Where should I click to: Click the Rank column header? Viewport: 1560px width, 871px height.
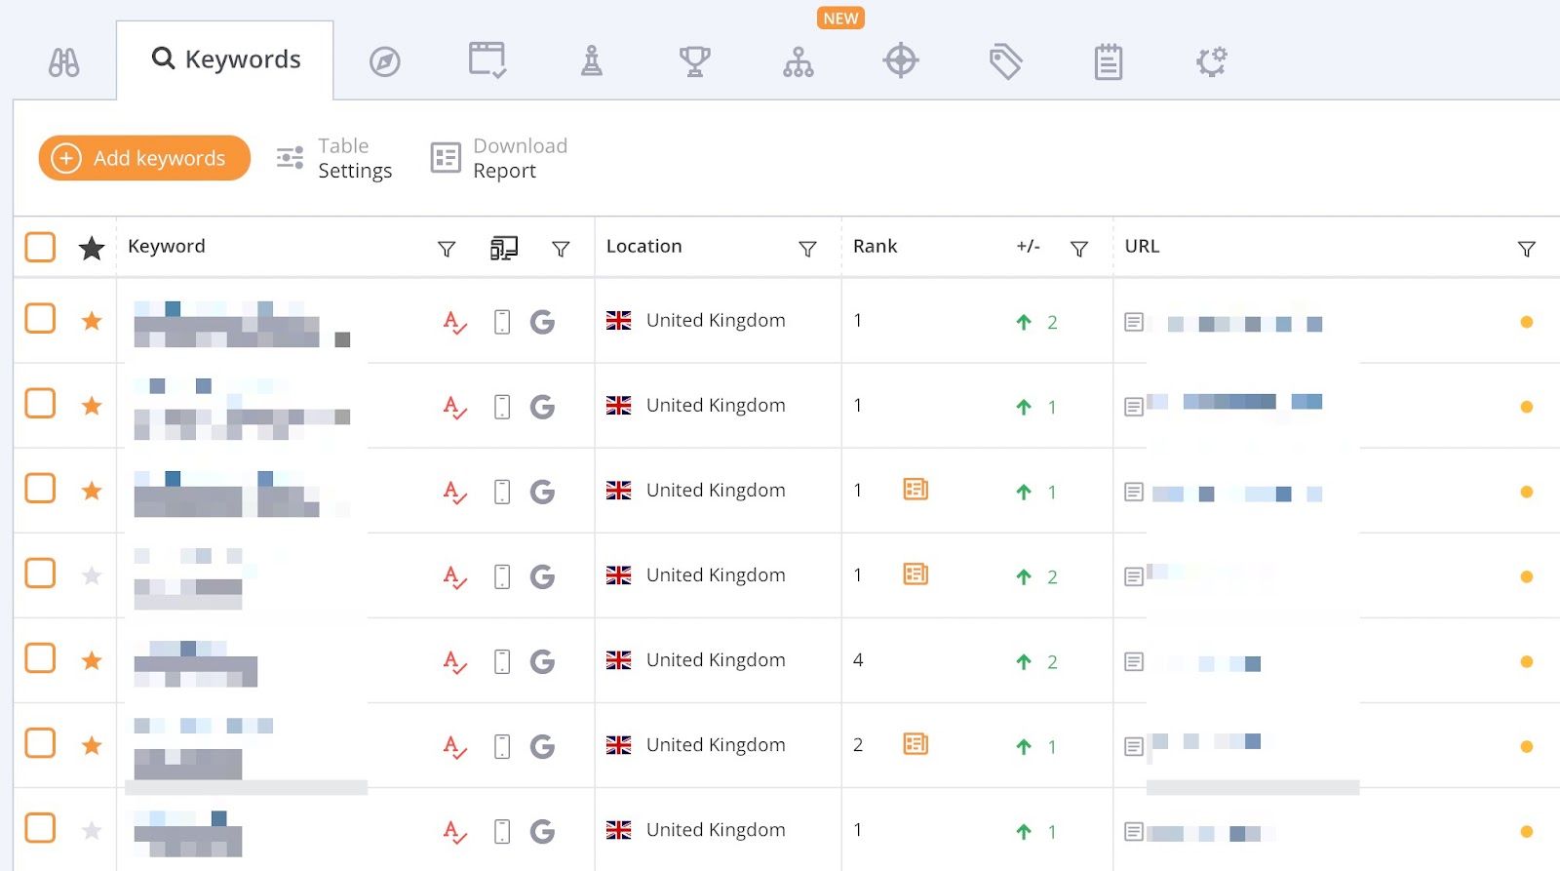pyautogui.click(x=876, y=246)
